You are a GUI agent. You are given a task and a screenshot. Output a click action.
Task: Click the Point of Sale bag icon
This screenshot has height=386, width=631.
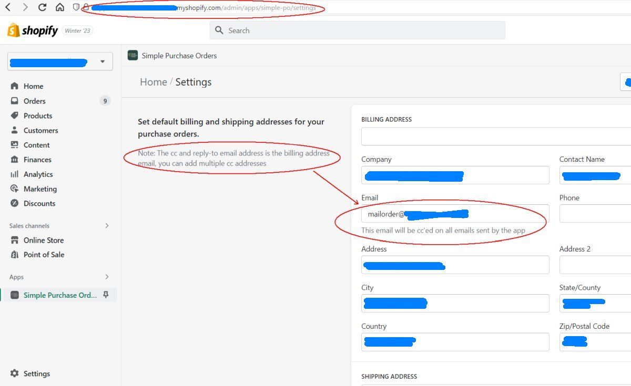click(14, 255)
